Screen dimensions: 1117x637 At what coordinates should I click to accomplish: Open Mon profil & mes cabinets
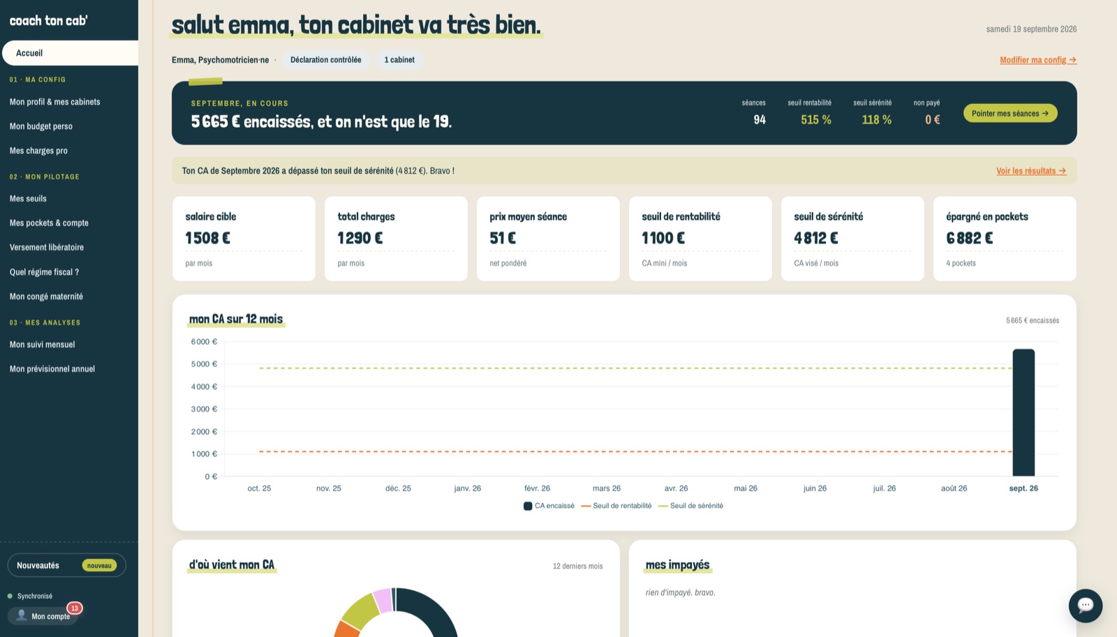[55, 102]
